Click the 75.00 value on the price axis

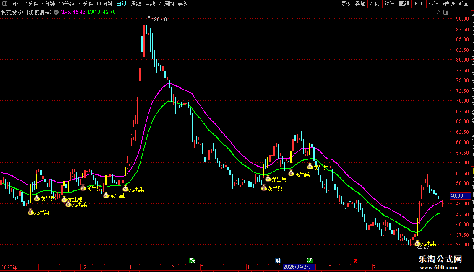point(462,80)
